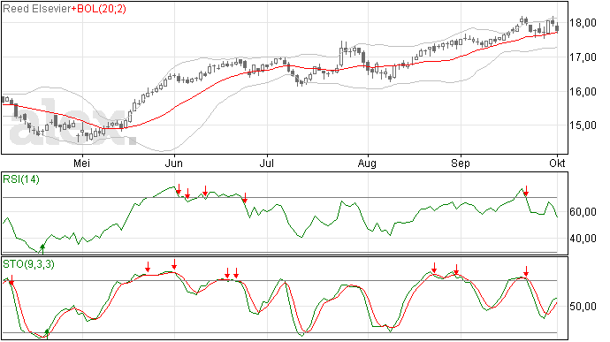Click the 40,00 RSI axis value

(583, 238)
